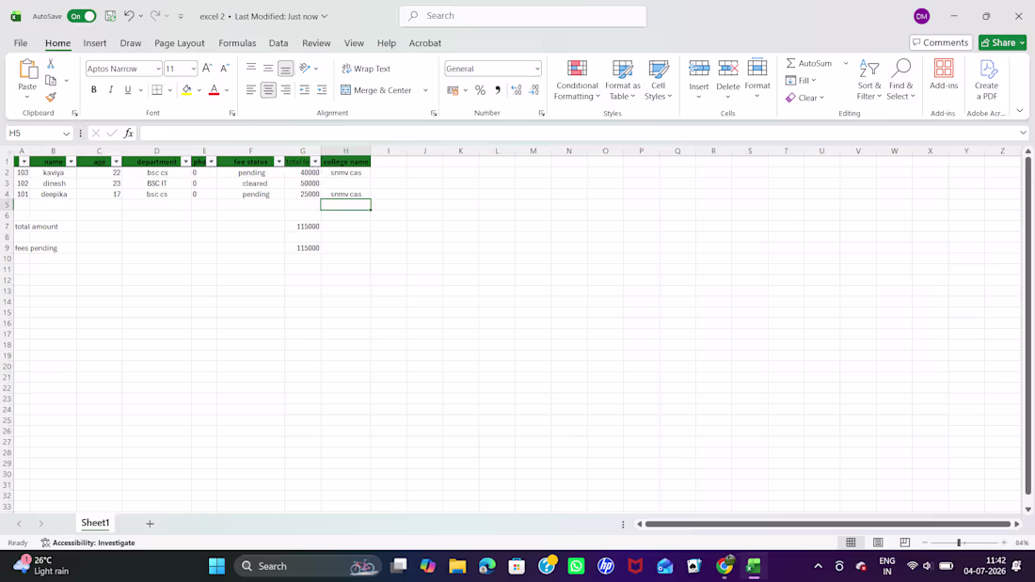Decrease the cell indent
1035x582 pixels.
point(304,89)
